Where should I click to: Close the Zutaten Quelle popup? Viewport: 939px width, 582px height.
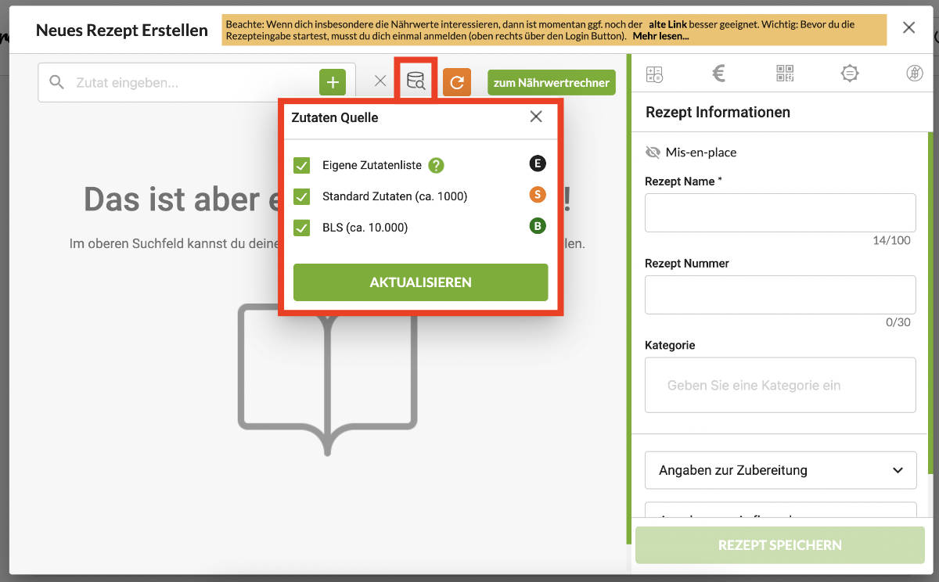click(x=536, y=117)
